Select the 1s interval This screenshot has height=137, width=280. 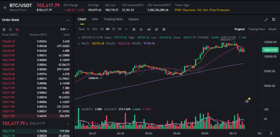tap(88, 29)
